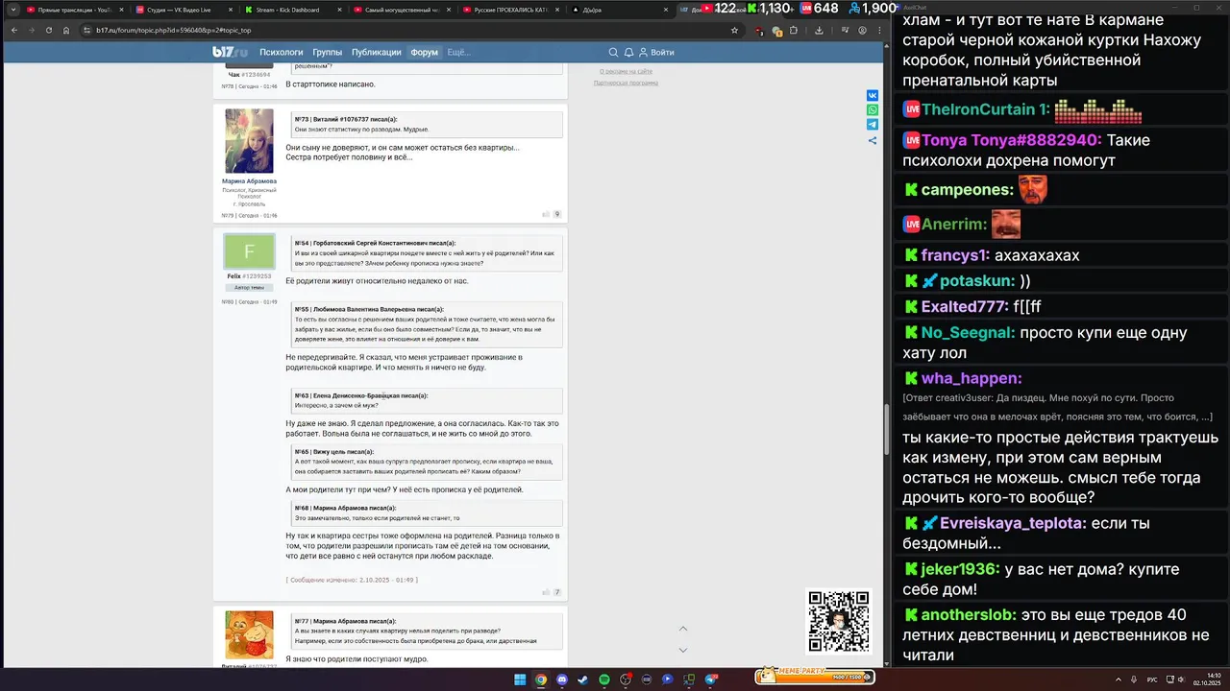Reload the page with refresh icon
Viewport: 1230px width, 691px height.
pos(49,30)
